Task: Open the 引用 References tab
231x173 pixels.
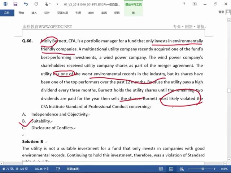Action: click(x=78, y=13)
